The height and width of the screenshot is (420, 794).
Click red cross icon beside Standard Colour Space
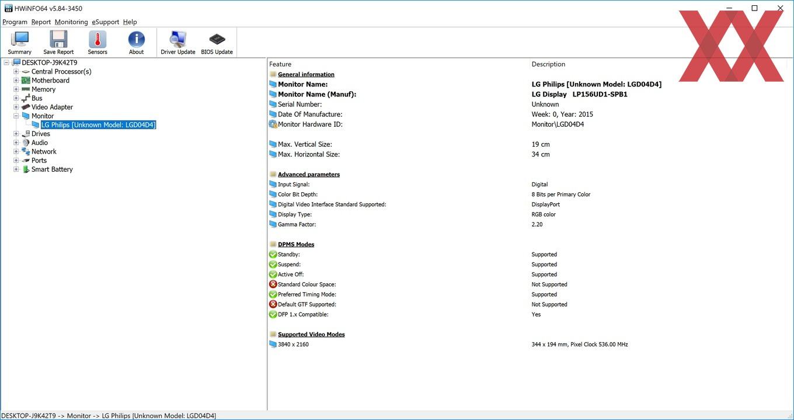(273, 284)
